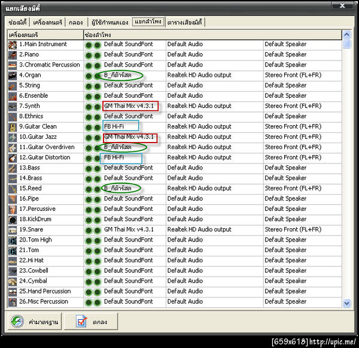The width and height of the screenshot is (359, 348).
Task: Click the Chromatic Percussion icon
Action: [13, 65]
